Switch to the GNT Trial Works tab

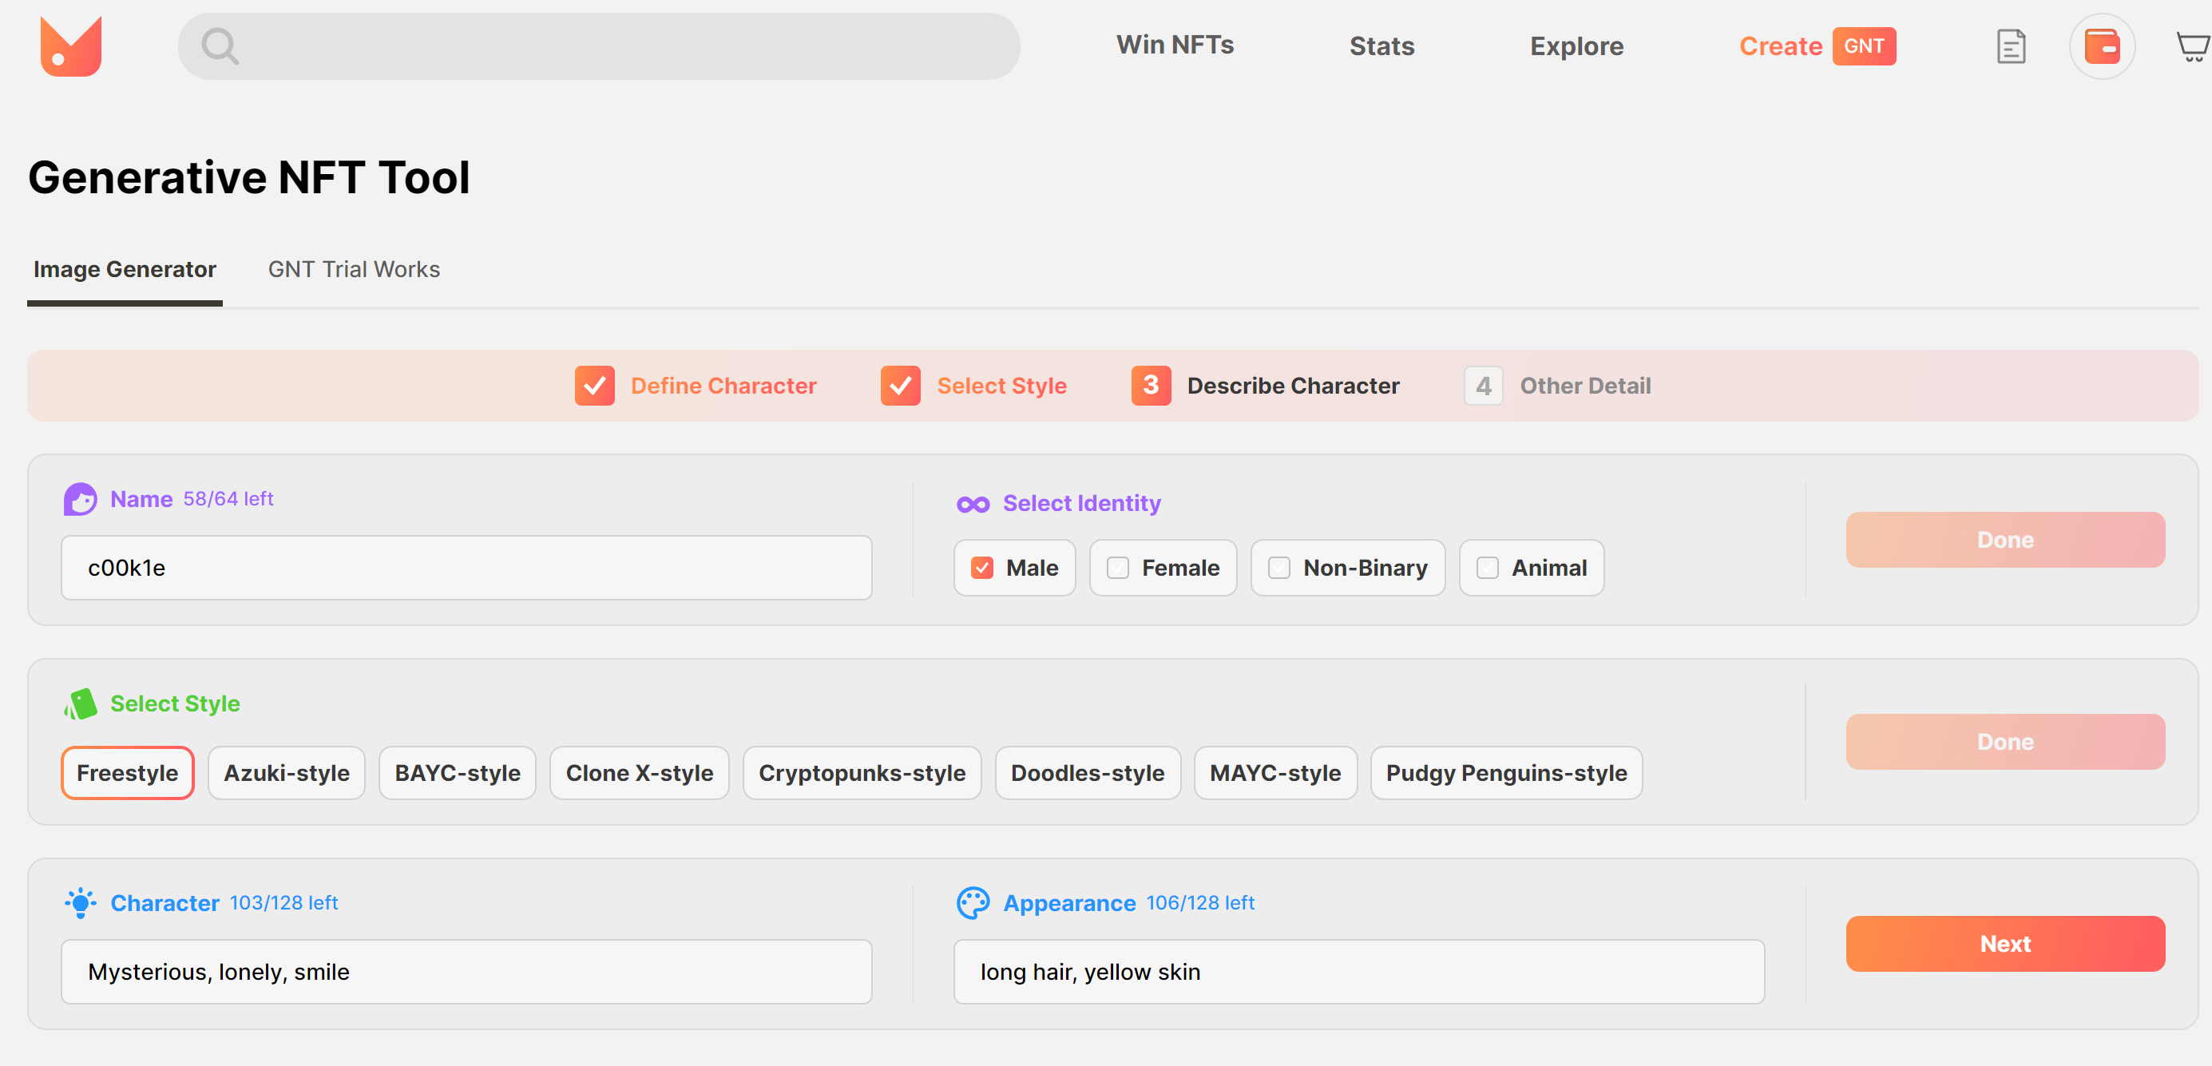(354, 270)
